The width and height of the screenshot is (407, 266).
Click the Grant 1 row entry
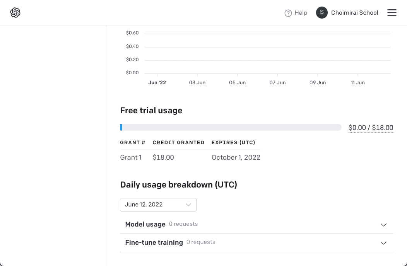click(x=131, y=157)
